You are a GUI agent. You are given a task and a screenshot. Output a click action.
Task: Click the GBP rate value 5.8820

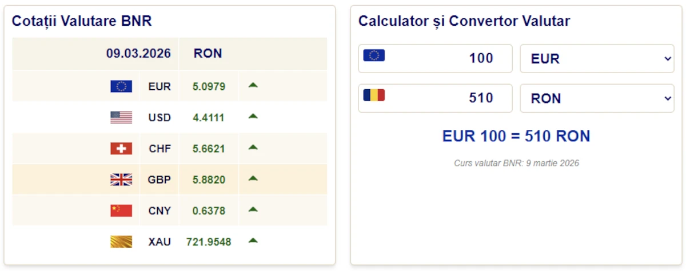coord(209,180)
